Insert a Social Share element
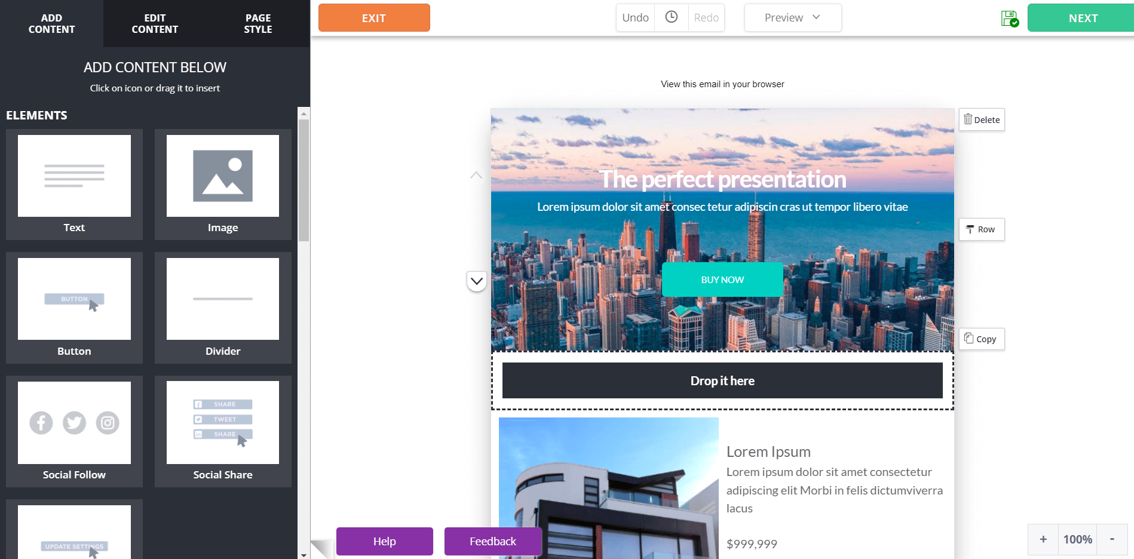The width and height of the screenshot is (1134, 559). pyautogui.click(x=223, y=432)
